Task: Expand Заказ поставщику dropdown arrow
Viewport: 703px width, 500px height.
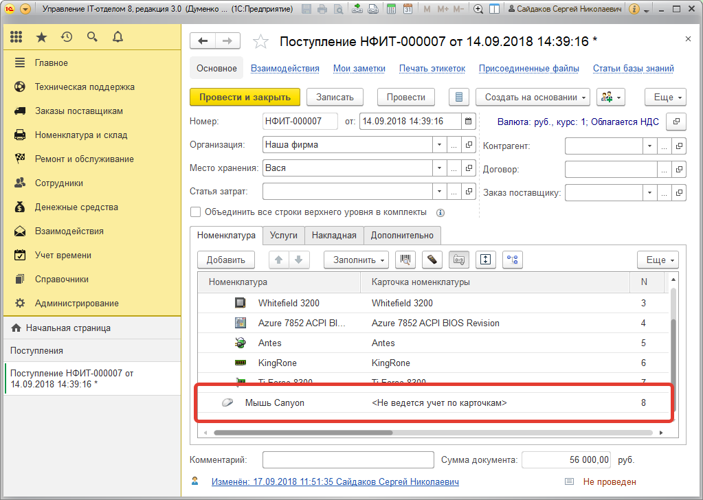Action: click(x=649, y=193)
